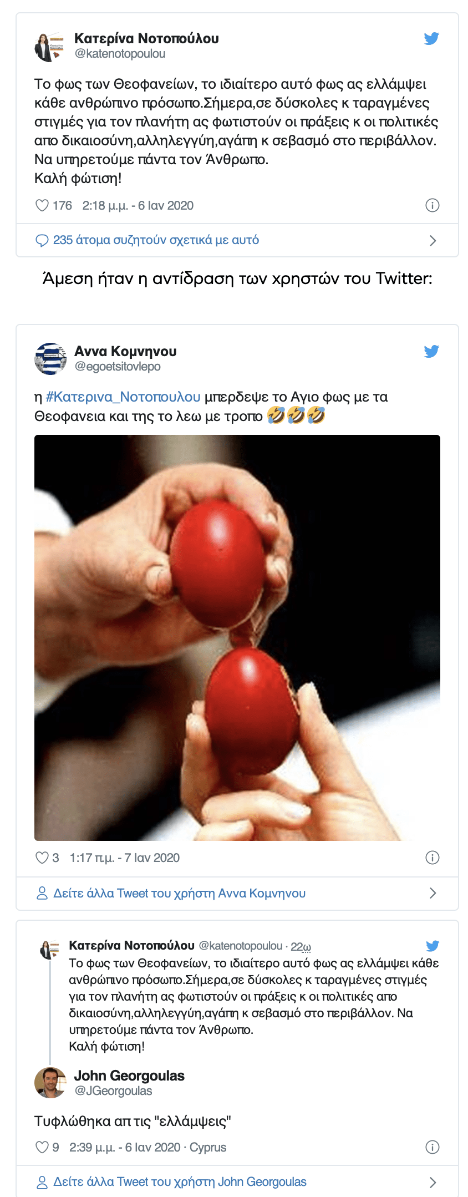Open the #Κατερινα_Νοτοπουλου hashtag
This screenshot has height=1197, width=468.
click(x=123, y=397)
